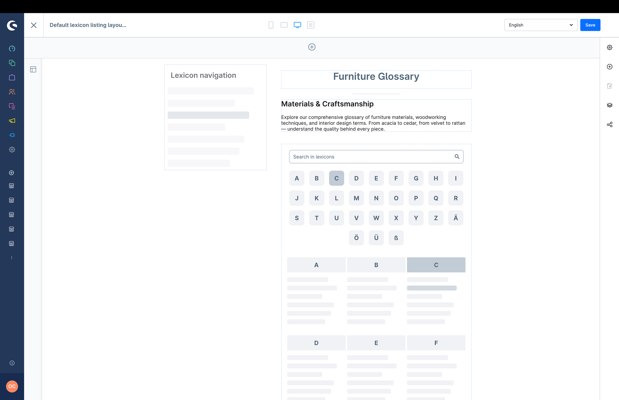Switch to mobile device preview

[271, 25]
